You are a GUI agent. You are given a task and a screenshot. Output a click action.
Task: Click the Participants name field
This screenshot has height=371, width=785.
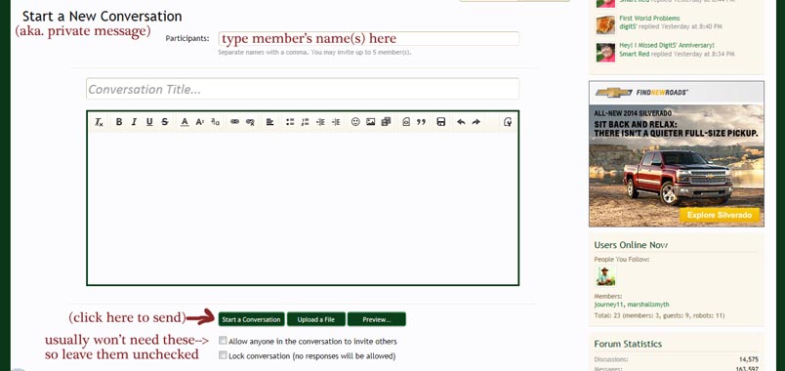[369, 38]
